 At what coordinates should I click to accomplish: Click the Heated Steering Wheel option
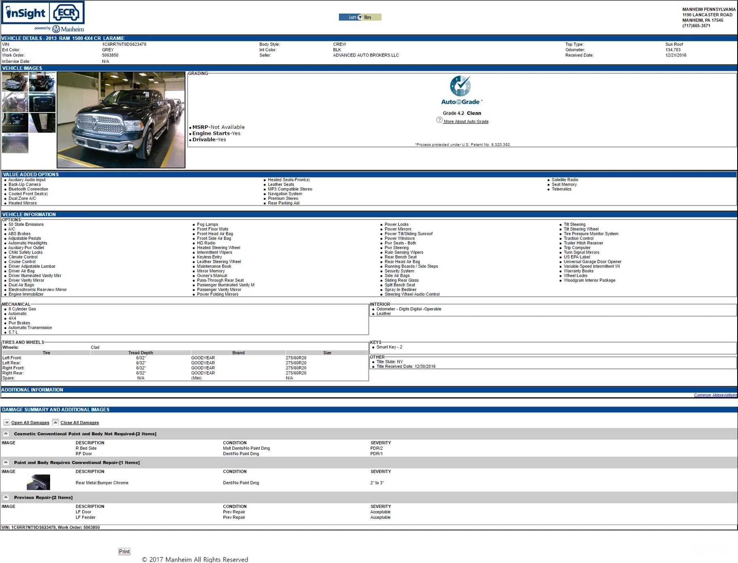tap(219, 248)
